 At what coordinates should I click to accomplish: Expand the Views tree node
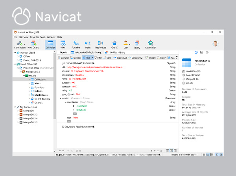[29, 83]
